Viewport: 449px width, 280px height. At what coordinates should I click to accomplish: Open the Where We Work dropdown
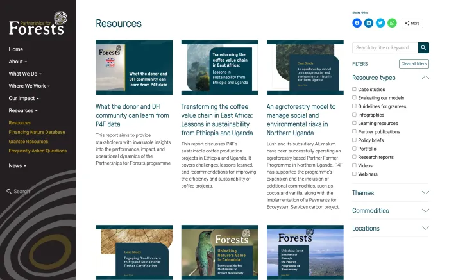[29, 86]
